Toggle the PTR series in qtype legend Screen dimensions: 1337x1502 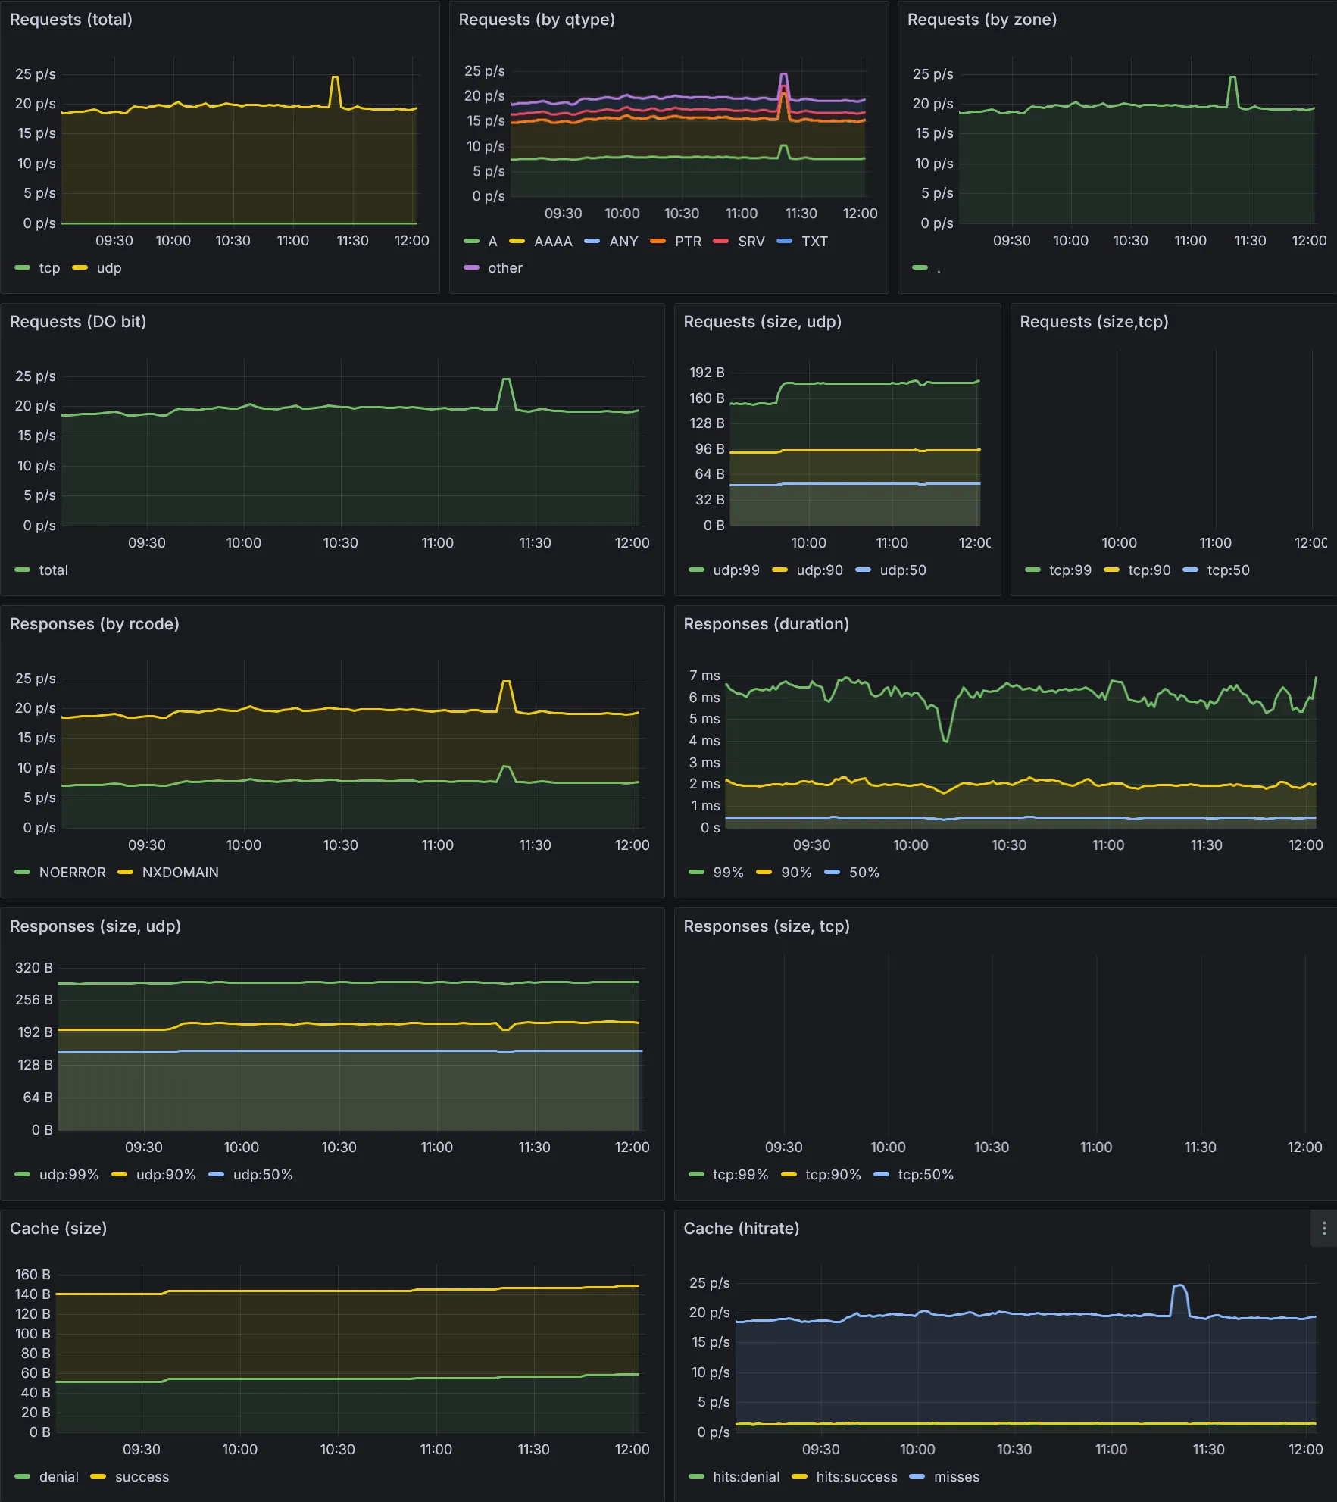688,242
